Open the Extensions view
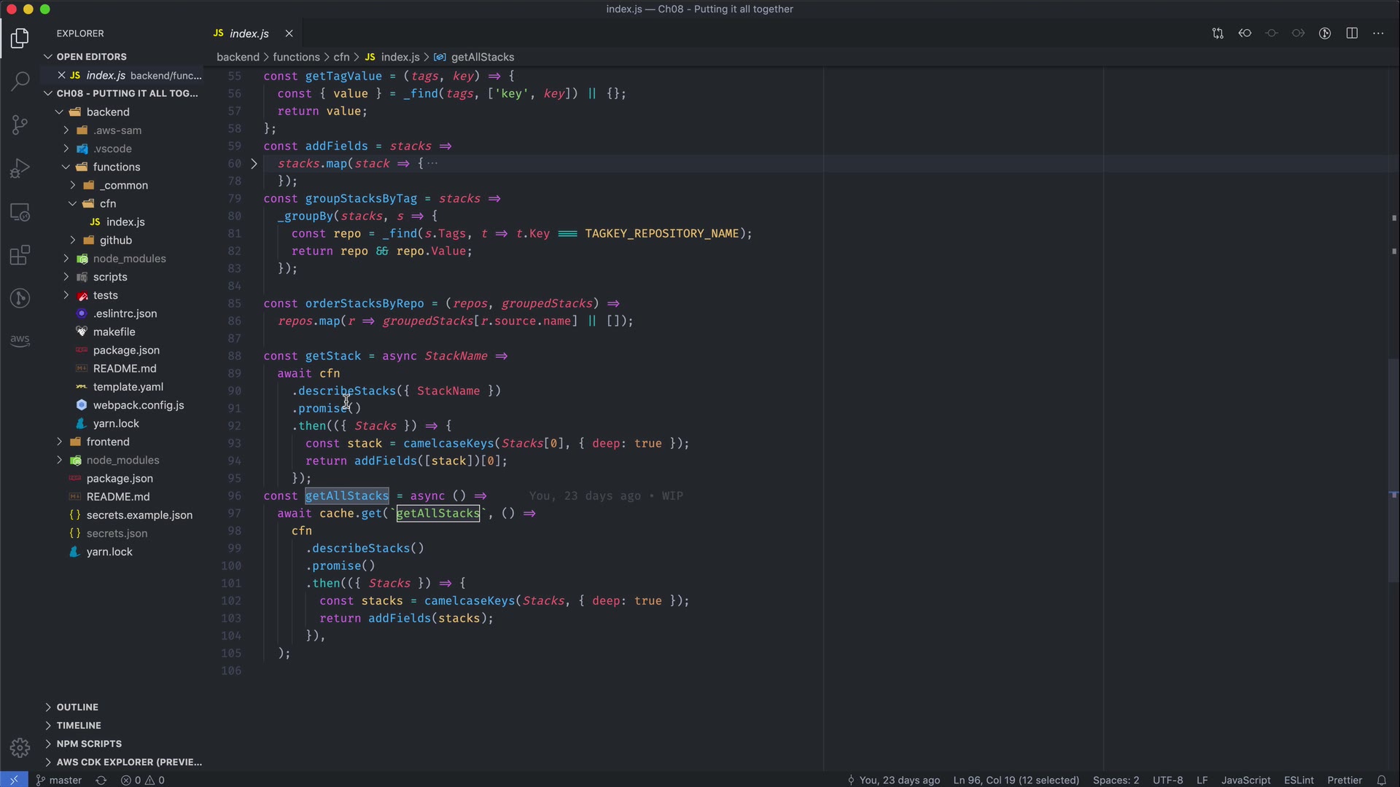 pyautogui.click(x=20, y=255)
